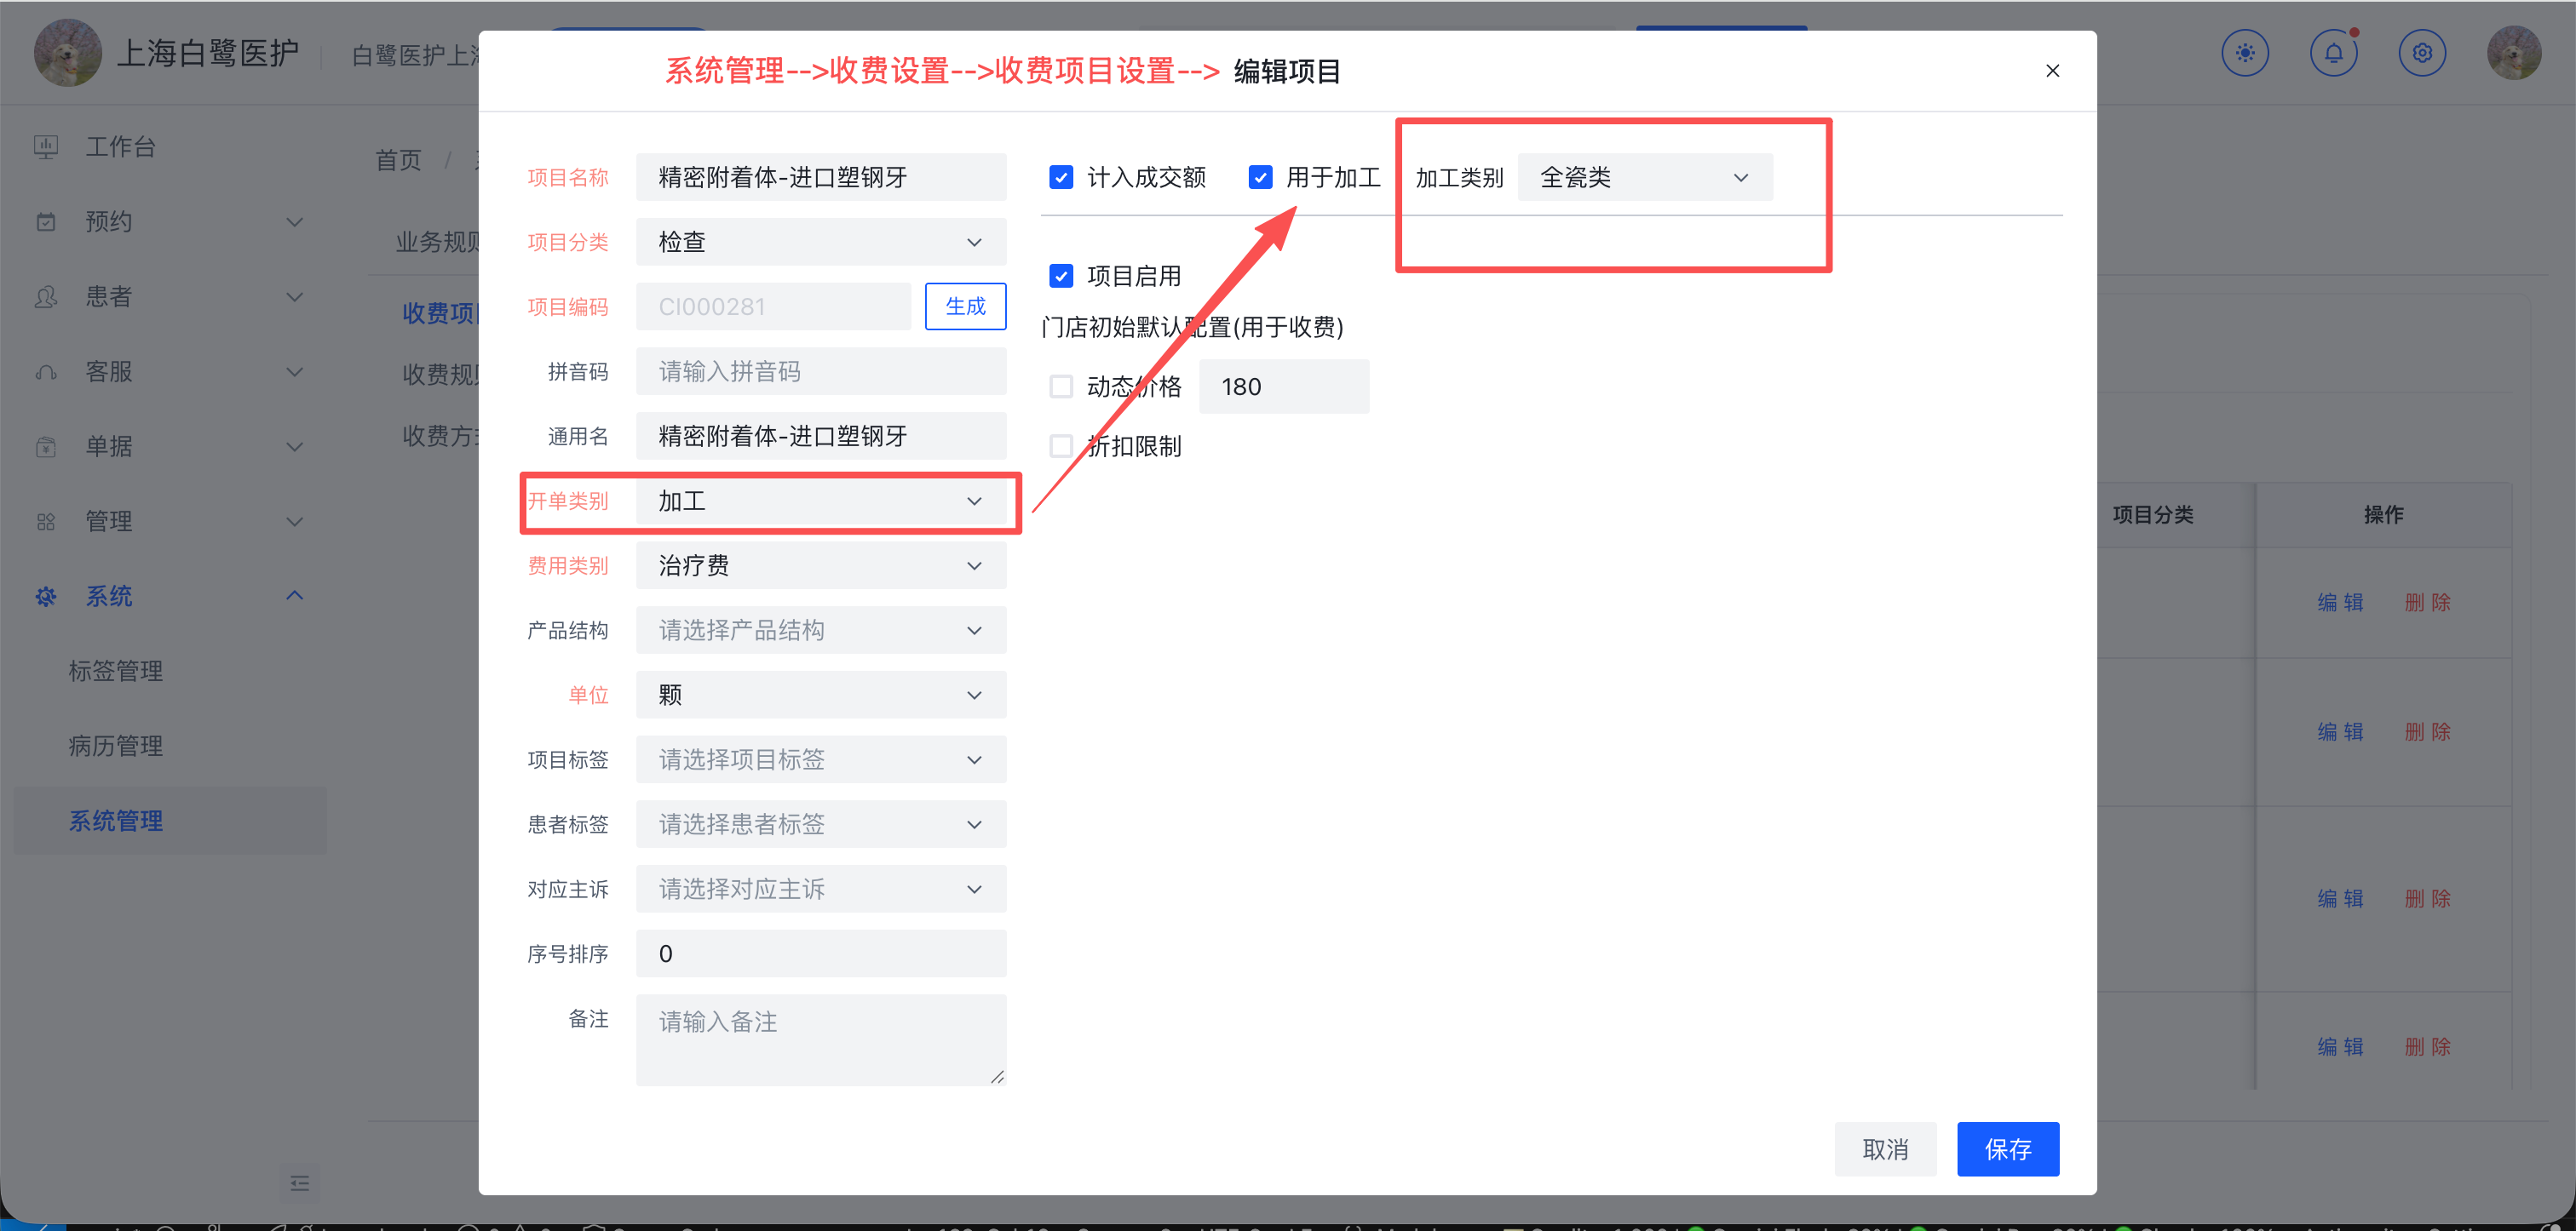The image size is (2576, 1231).
Task: Click the user avatar at top right
Action: [2514, 53]
